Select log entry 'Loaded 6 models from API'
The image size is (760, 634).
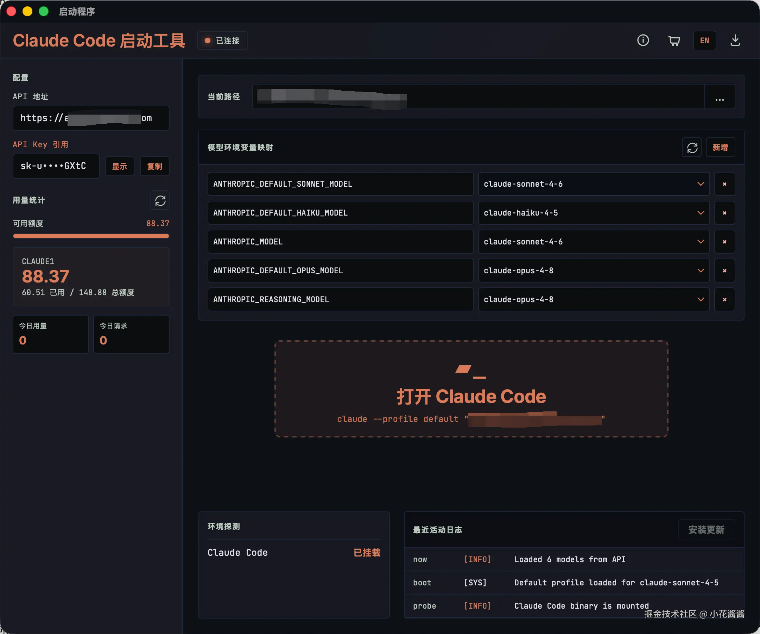tap(574, 560)
